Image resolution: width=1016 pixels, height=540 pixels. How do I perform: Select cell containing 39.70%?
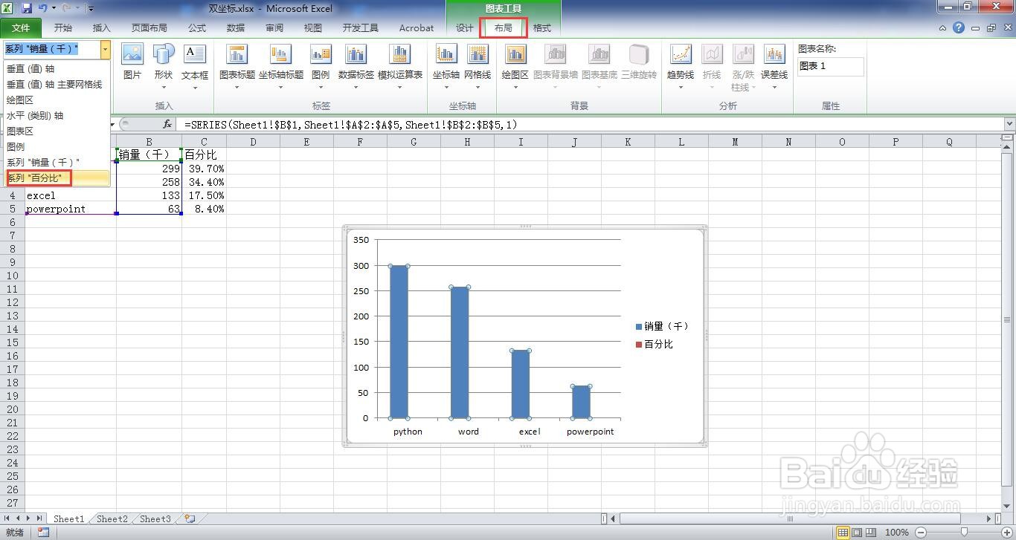coord(205,169)
